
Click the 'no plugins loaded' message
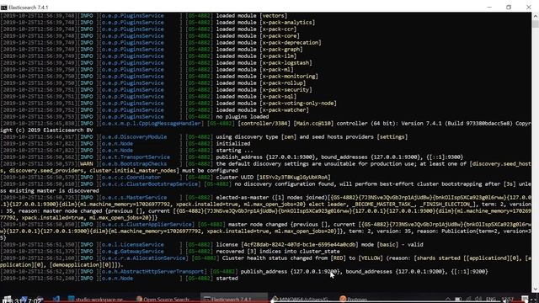(243, 117)
